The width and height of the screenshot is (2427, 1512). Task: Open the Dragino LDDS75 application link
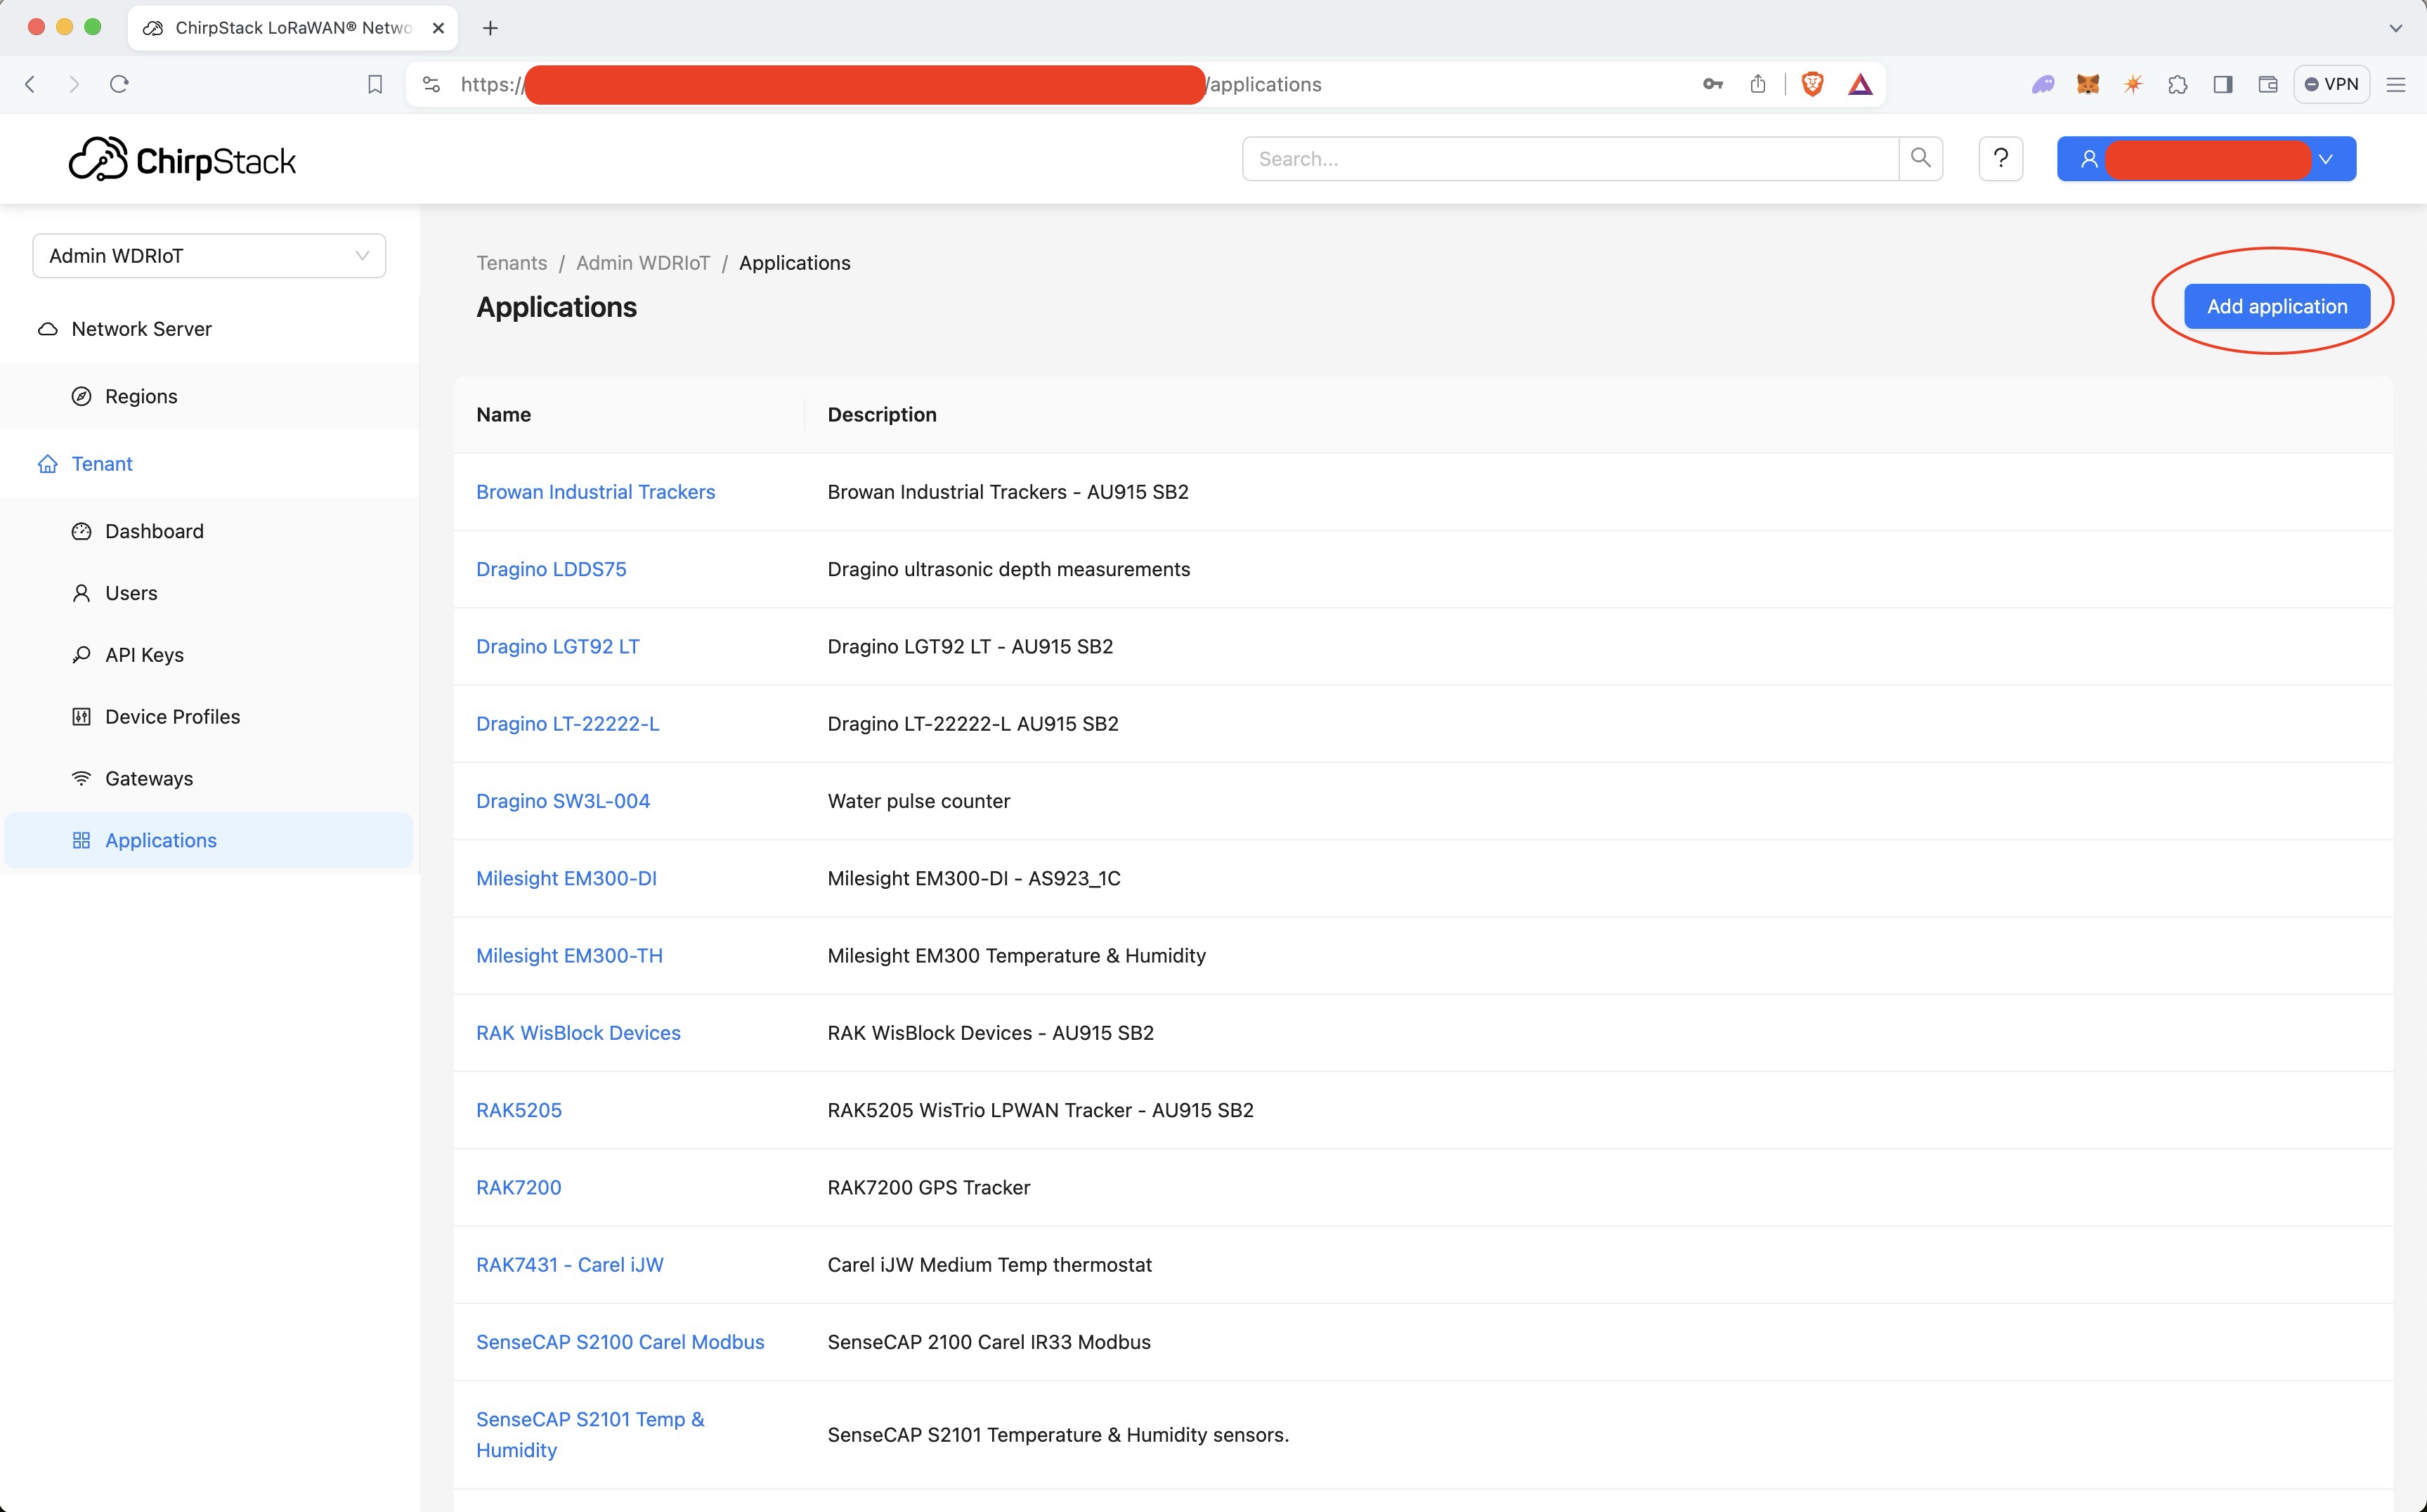[551, 569]
